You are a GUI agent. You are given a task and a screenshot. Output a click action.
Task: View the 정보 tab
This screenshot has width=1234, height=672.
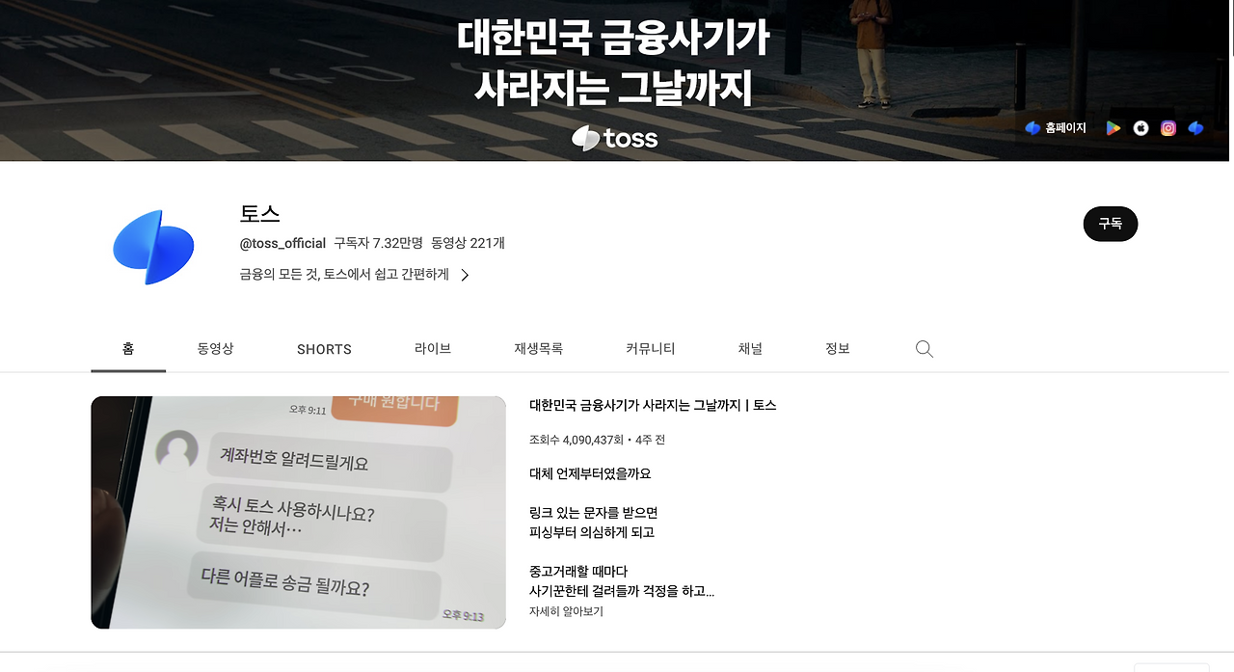click(x=838, y=348)
